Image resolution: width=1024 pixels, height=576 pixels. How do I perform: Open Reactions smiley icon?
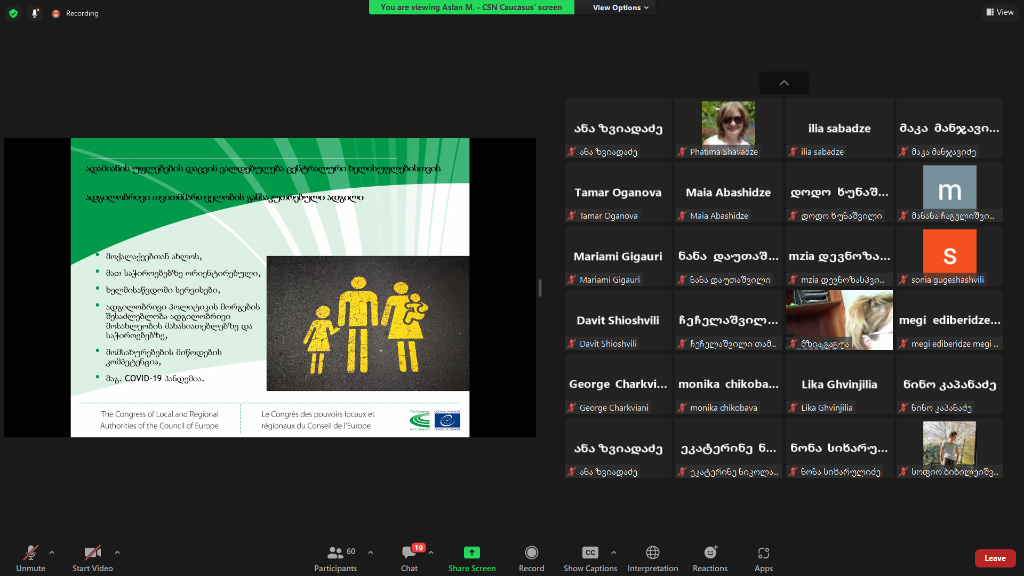point(710,553)
